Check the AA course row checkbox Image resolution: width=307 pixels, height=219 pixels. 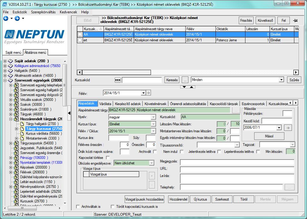(80, 34)
